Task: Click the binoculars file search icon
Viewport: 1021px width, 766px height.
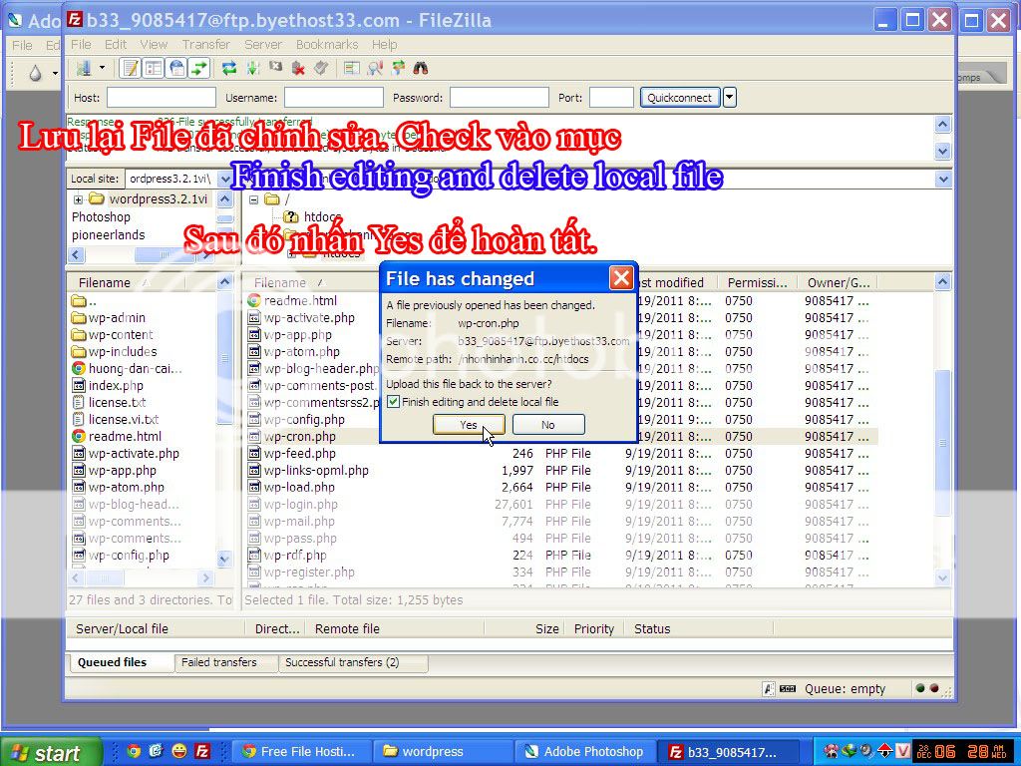Action: (x=421, y=68)
